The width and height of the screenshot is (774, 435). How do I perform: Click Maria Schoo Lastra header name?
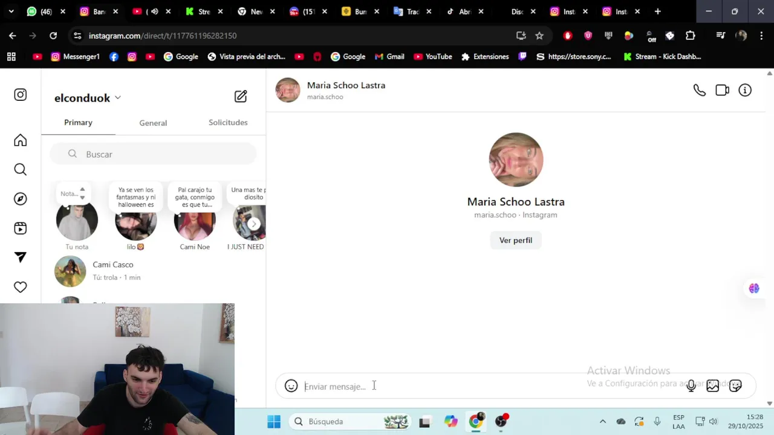346,85
